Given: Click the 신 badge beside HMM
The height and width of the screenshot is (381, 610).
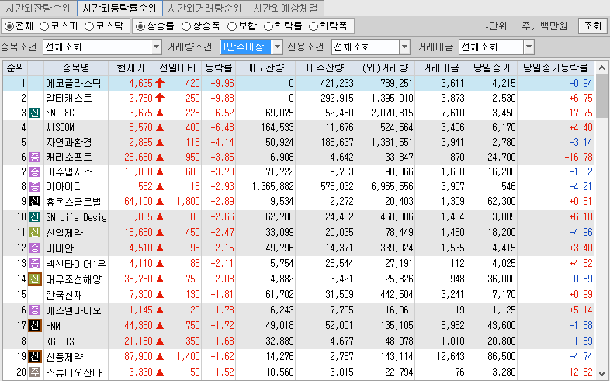Looking at the screenshot, I should click(x=35, y=325).
